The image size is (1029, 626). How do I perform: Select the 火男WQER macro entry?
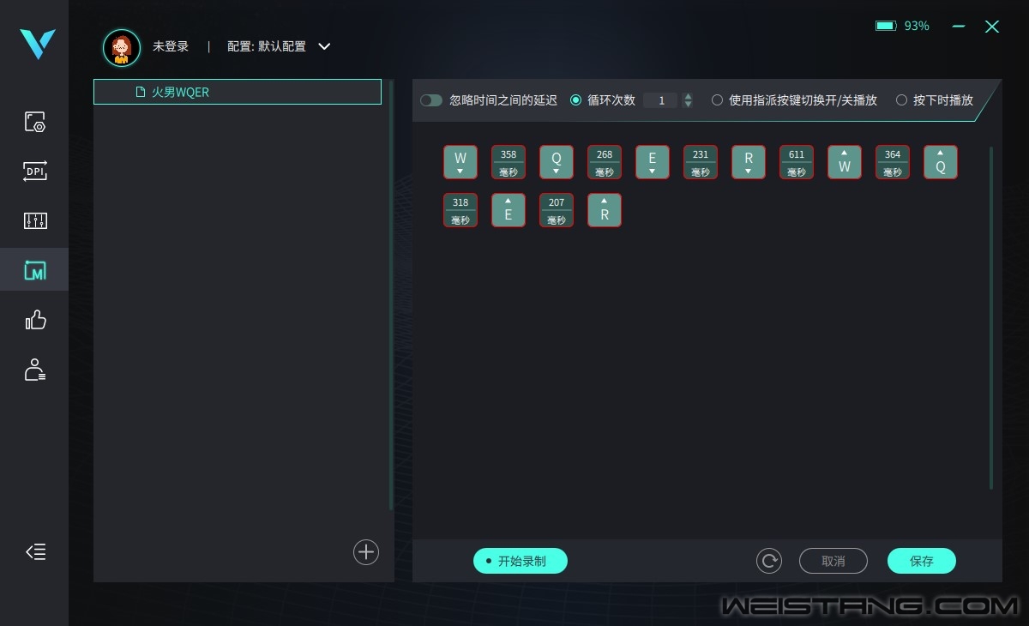pyautogui.click(x=238, y=92)
